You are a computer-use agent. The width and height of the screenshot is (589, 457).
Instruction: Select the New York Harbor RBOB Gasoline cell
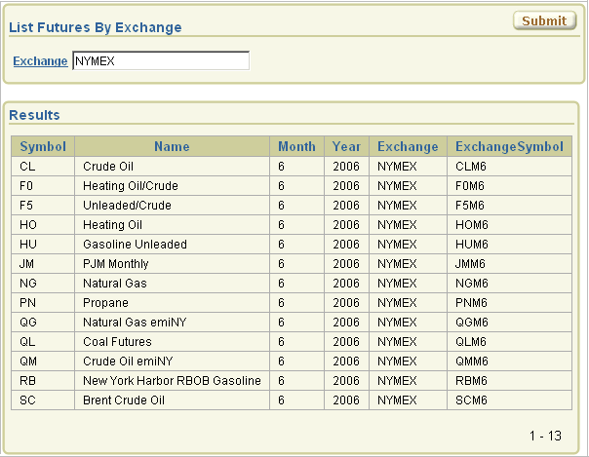(172, 381)
